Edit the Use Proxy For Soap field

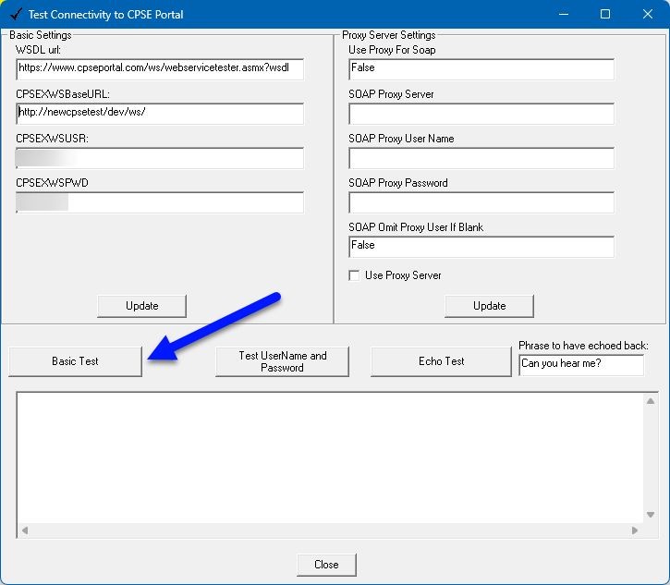[x=481, y=69]
